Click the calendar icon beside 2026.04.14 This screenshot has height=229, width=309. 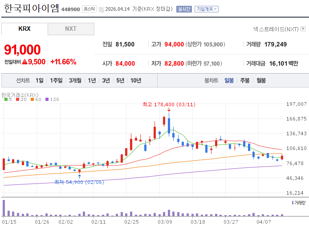pos(101,9)
